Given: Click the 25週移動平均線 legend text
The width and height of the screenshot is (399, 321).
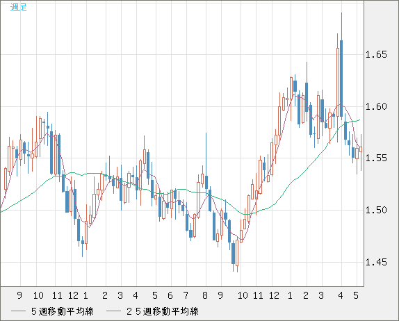Looking at the screenshot, I should tap(163, 311).
